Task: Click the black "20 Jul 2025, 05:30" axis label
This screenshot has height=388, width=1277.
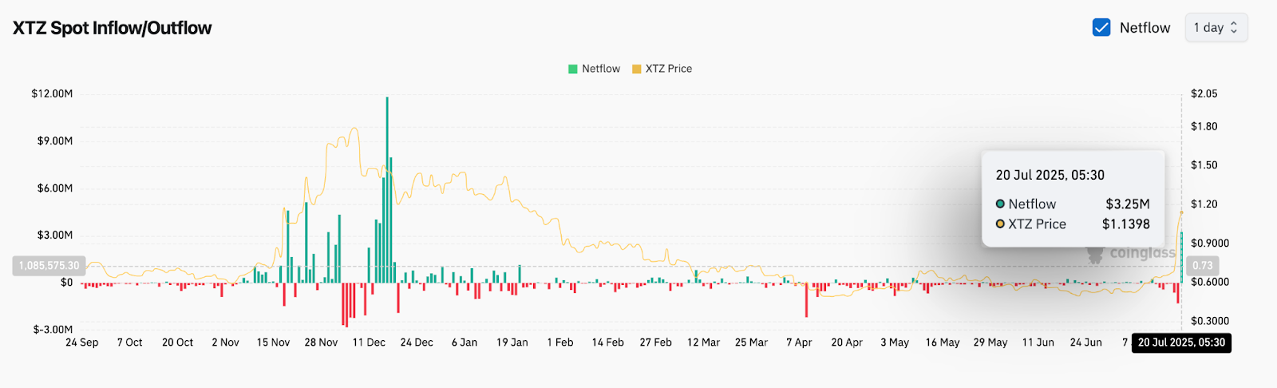Action: [1181, 342]
